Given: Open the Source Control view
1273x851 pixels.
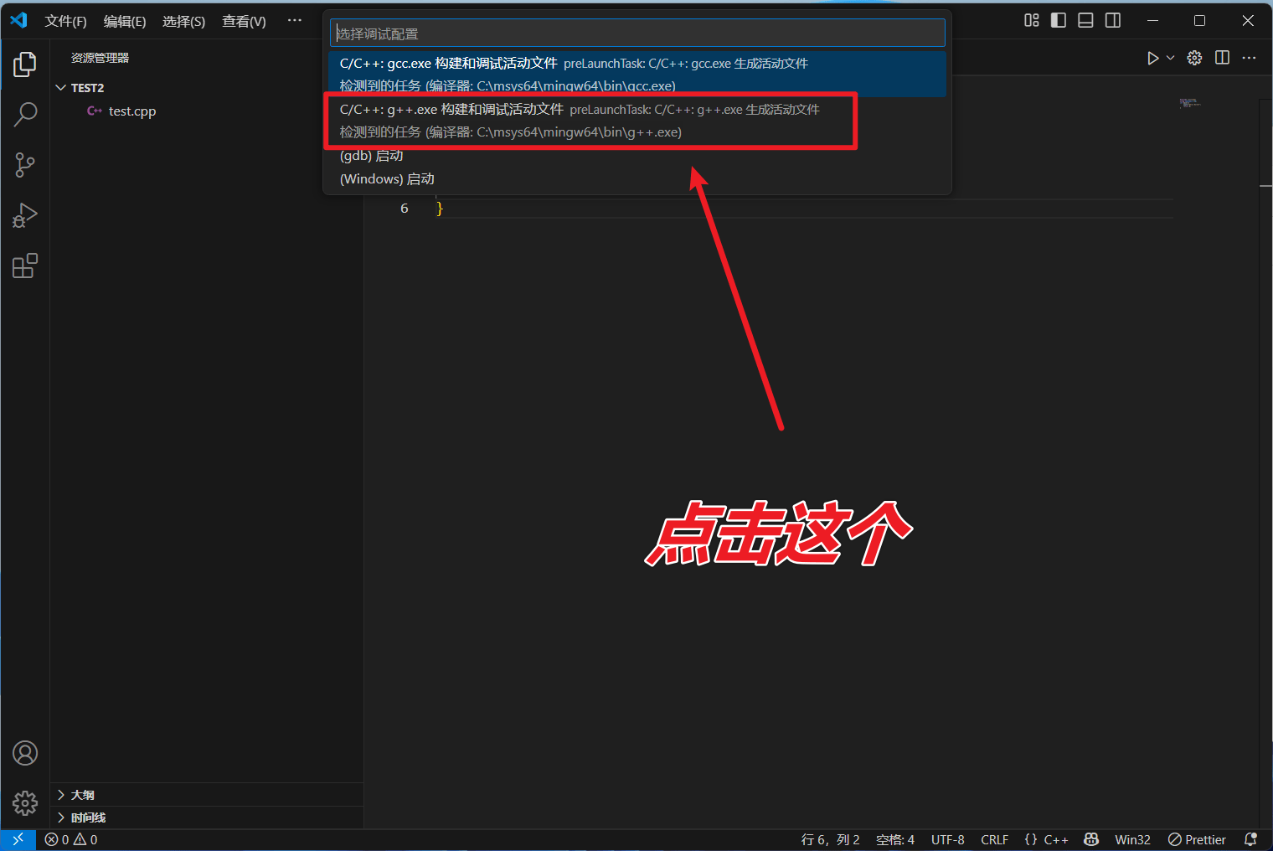Looking at the screenshot, I should [25, 165].
